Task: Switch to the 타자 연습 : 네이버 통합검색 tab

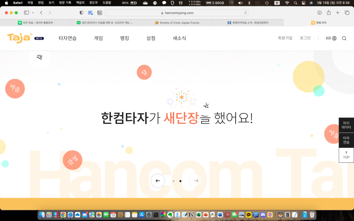Action: (x=36, y=23)
